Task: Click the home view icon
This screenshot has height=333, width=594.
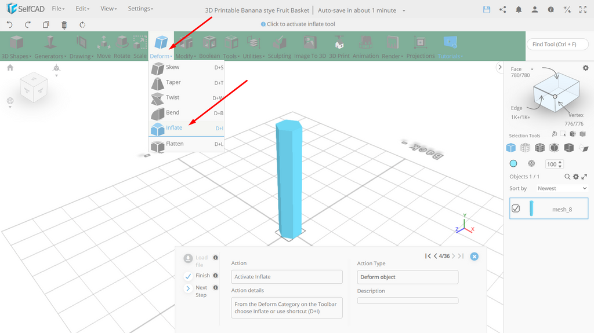Action: pyautogui.click(x=10, y=67)
